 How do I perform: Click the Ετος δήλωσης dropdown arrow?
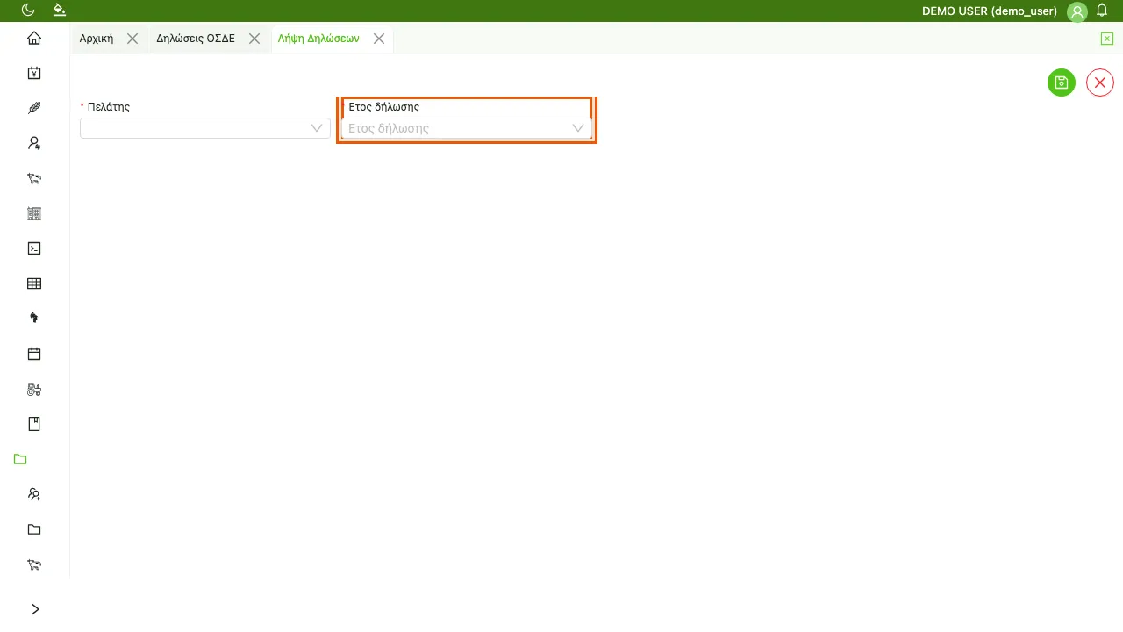(578, 128)
